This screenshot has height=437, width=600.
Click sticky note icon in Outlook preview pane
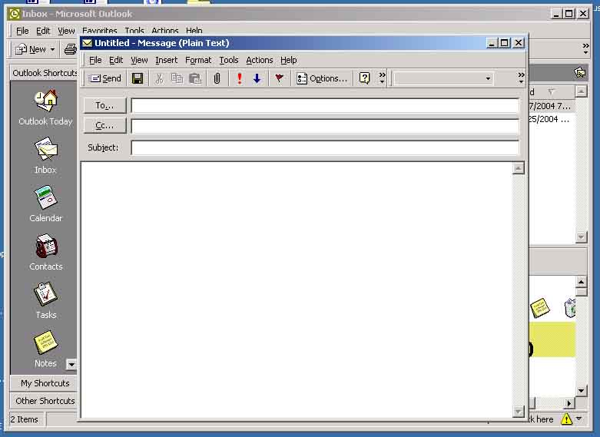click(x=540, y=308)
